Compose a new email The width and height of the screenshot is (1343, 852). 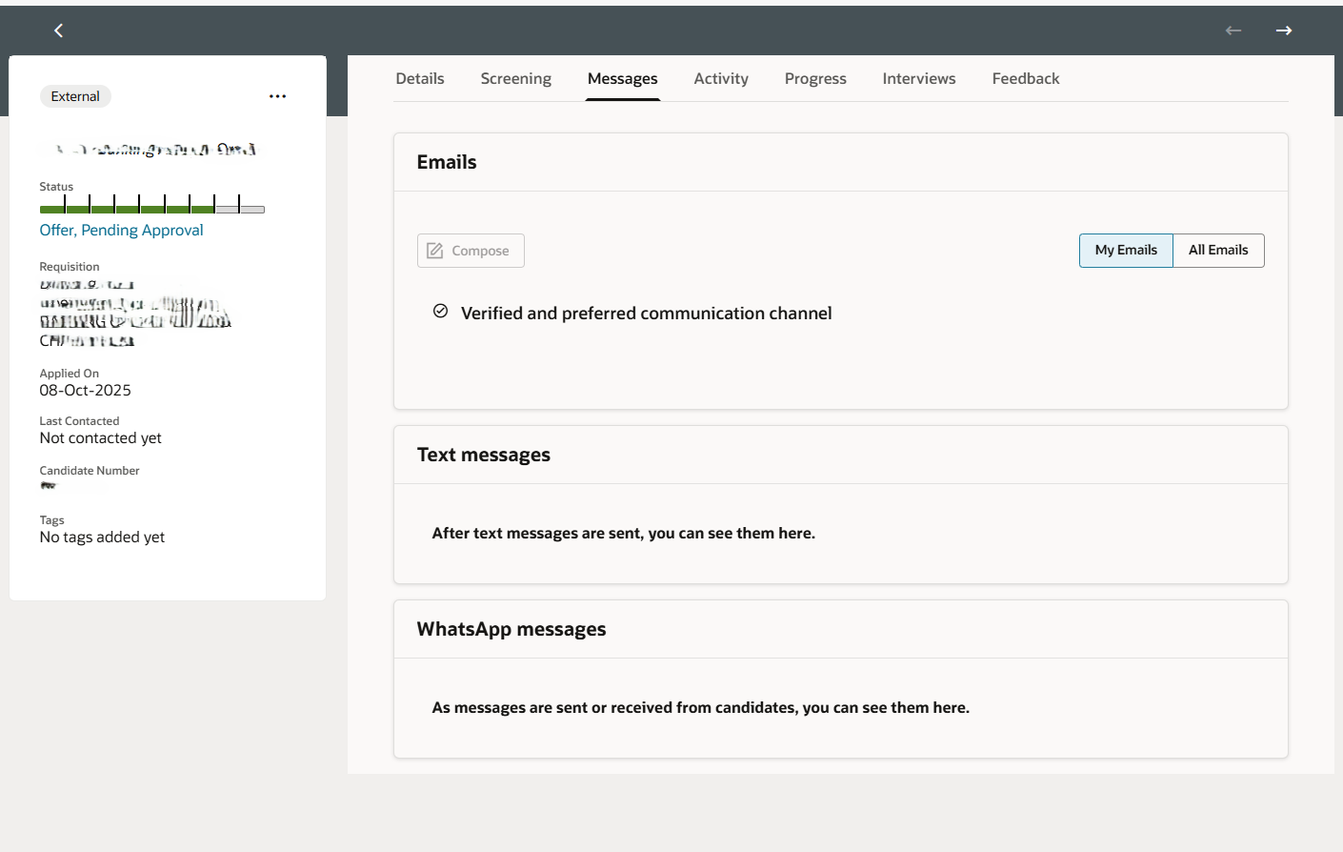coord(471,251)
